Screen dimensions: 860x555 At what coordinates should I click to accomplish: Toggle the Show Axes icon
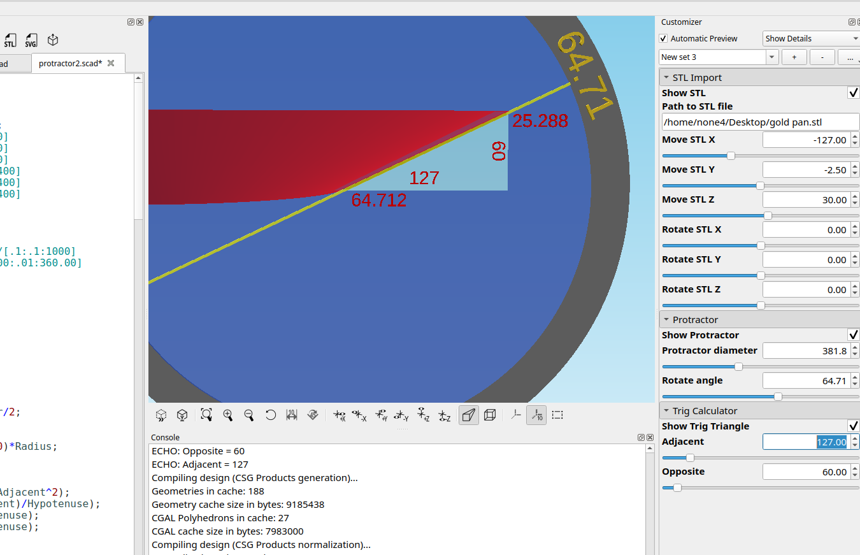coord(515,415)
